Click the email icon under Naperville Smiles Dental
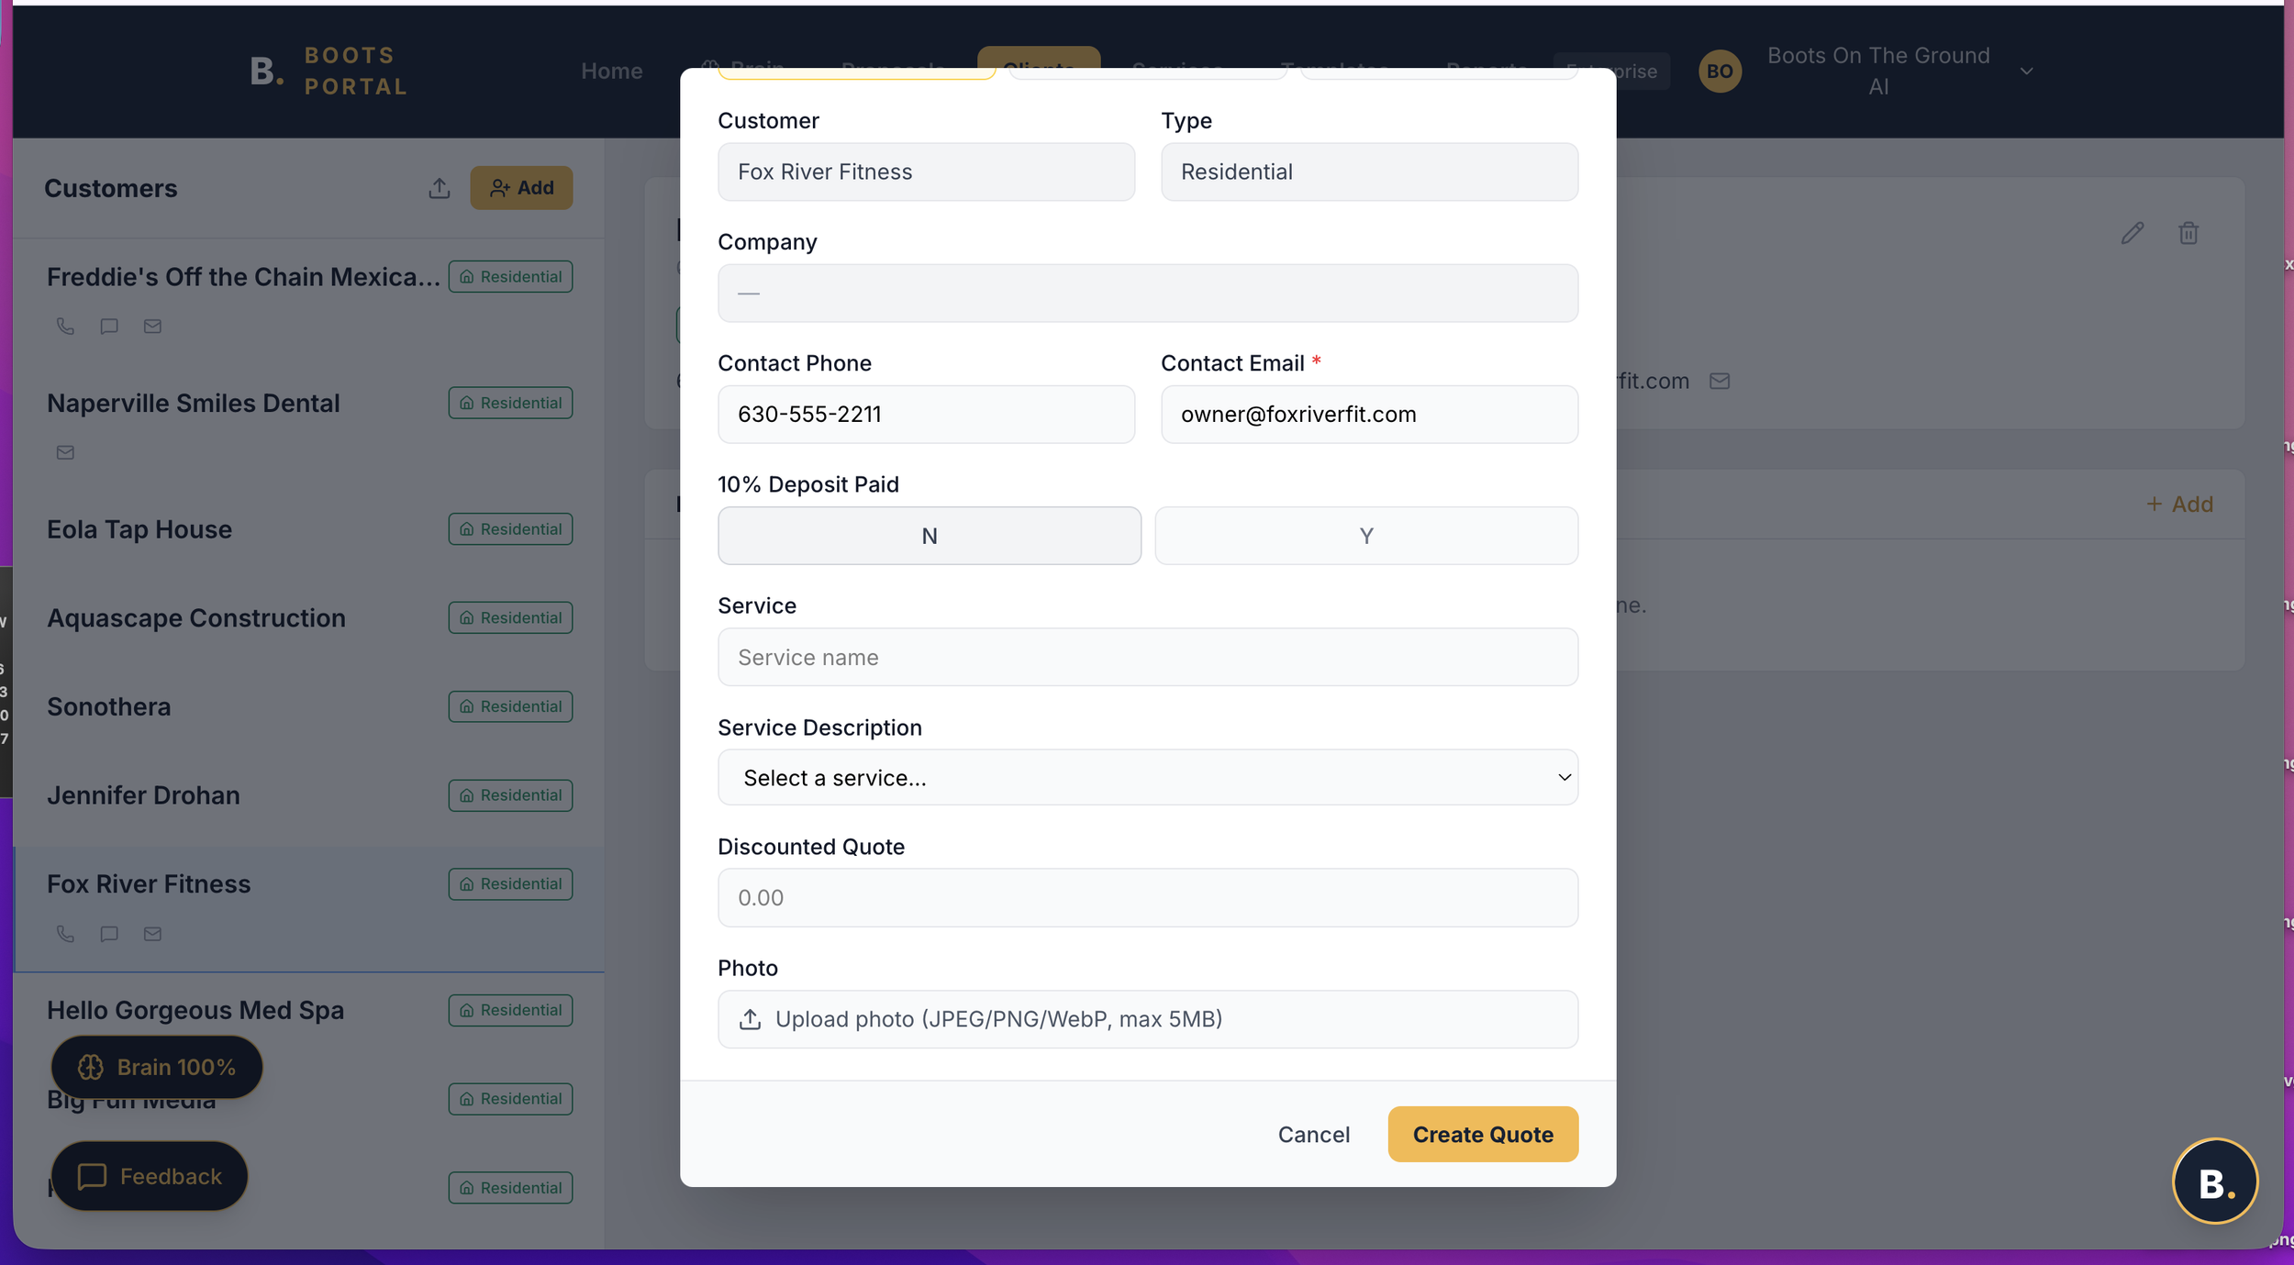Screen dimensions: 2294x1265 pos(65,452)
